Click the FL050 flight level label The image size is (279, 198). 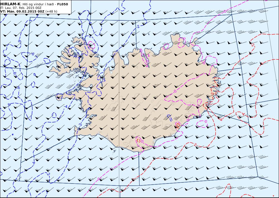pos(62,4)
